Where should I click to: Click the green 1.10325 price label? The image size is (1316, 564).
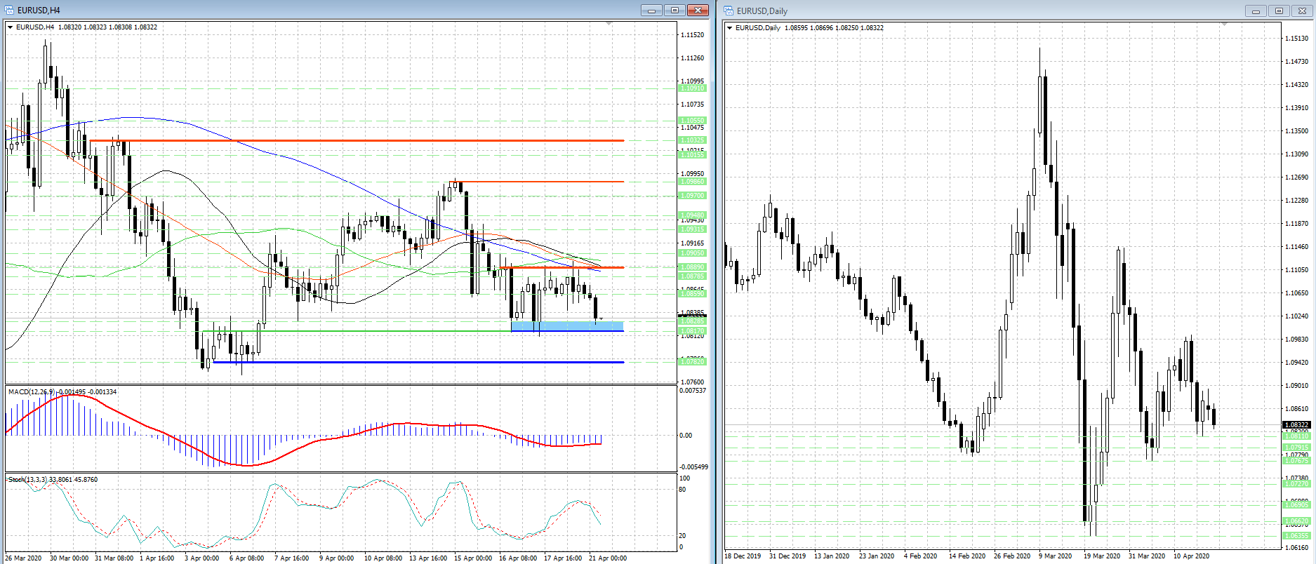(692, 140)
